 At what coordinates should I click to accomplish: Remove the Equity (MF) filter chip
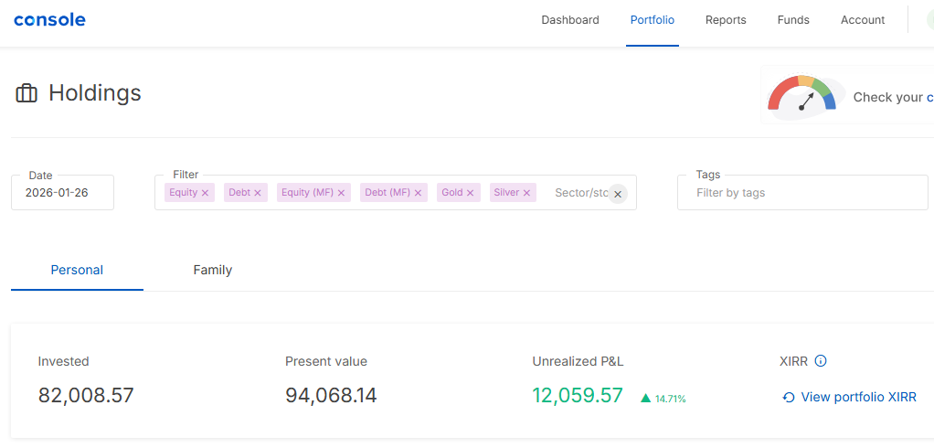[x=341, y=193]
